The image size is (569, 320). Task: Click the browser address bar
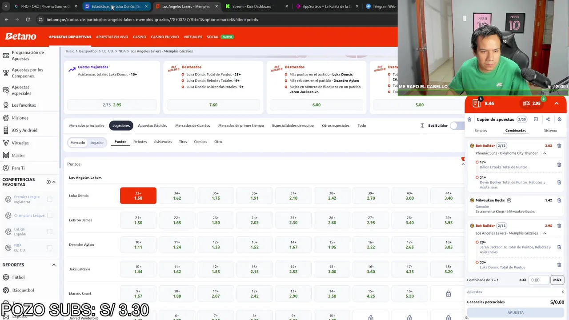point(213,20)
